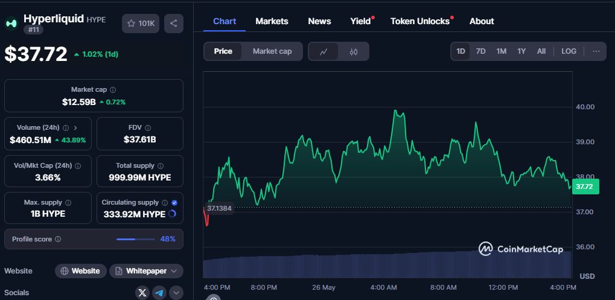Click the share icon button
Screen dimensions: 615x300
click(x=173, y=24)
